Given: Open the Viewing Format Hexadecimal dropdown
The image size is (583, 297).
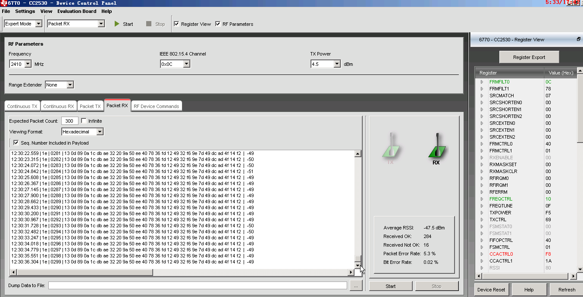Looking at the screenshot, I should [100, 132].
